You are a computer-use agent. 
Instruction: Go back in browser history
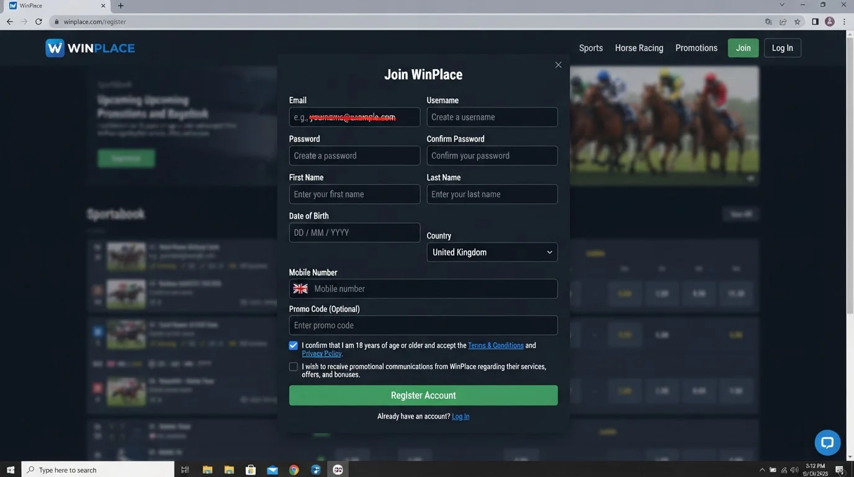9,22
